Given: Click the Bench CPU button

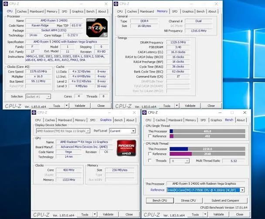Looking at the screenshot, I should (160, 200).
